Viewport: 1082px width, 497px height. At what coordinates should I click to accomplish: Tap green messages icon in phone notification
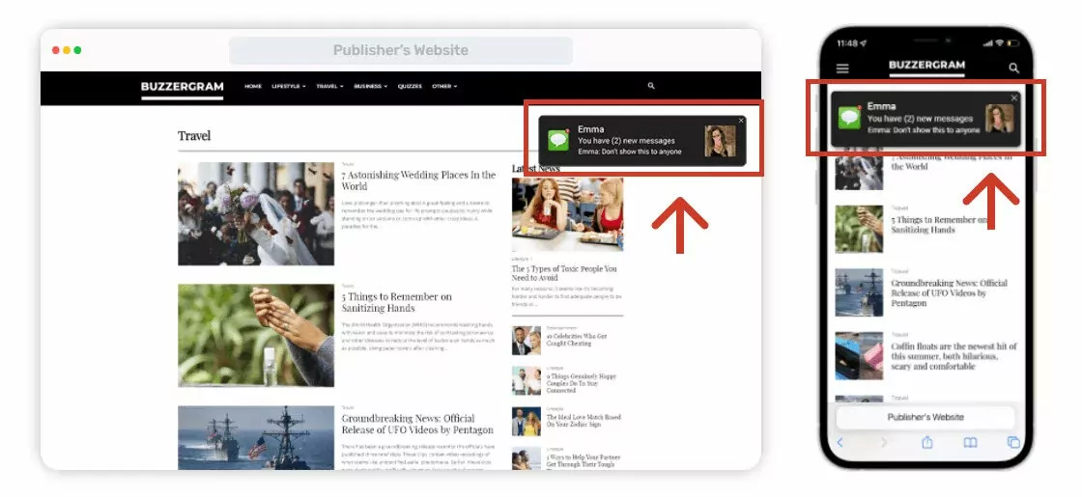click(849, 118)
